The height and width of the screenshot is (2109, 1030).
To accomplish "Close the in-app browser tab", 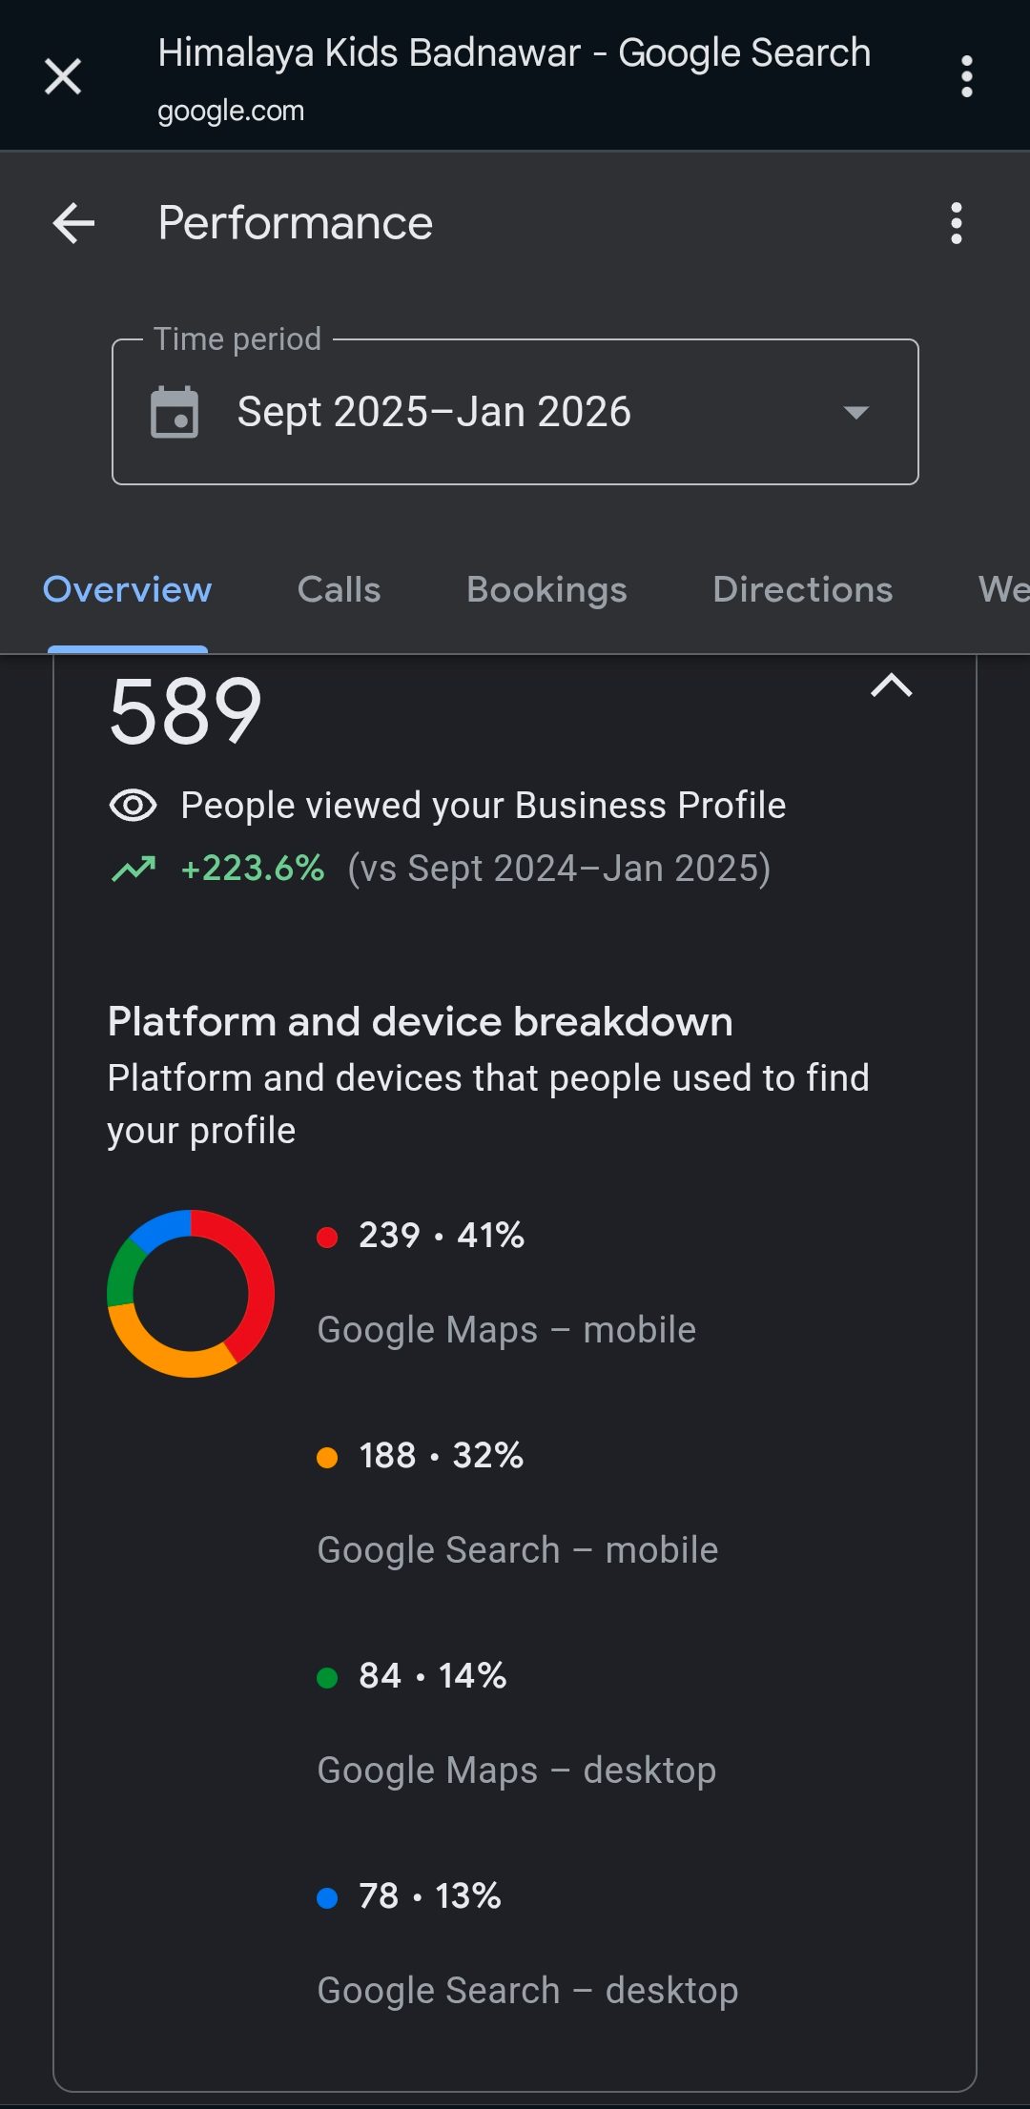I will coord(63,76).
